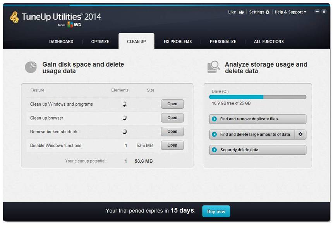The image size is (333, 228).
Task: Open Settings via the gear icon
Action: [x=268, y=12]
